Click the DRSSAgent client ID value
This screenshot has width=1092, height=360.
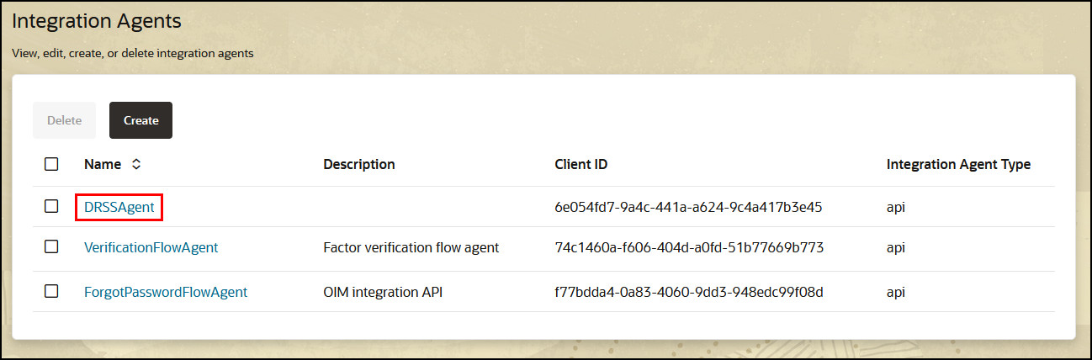pyautogui.click(x=688, y=207)
